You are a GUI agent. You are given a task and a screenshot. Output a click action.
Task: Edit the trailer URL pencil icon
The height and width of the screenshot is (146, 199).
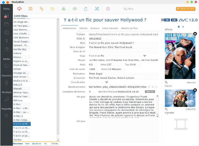[149, 87]
